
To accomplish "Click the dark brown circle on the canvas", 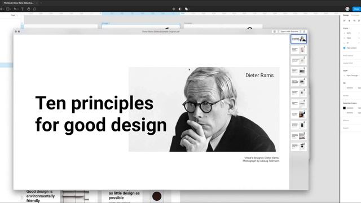I will point(157,196).
